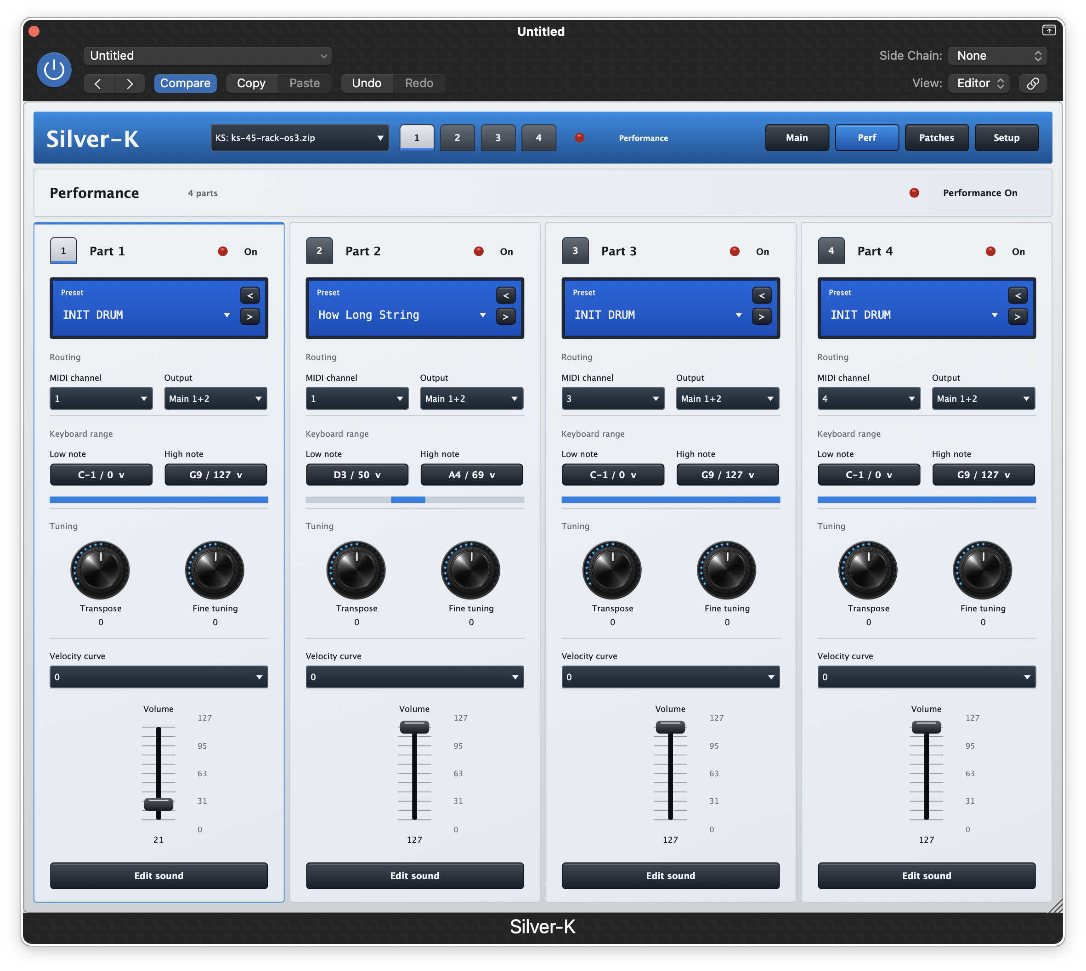This screenshot has width=1086, height=971.
Task: Toggle Part 1 On indicator
Action: pos(223,251)
